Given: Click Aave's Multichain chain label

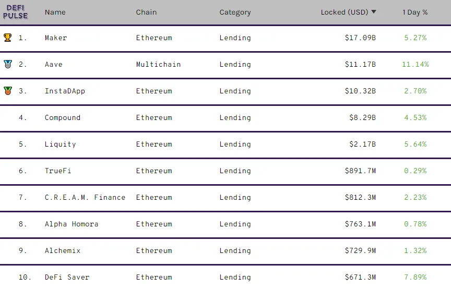Looking at the screenshot, I should pos(158,64).
